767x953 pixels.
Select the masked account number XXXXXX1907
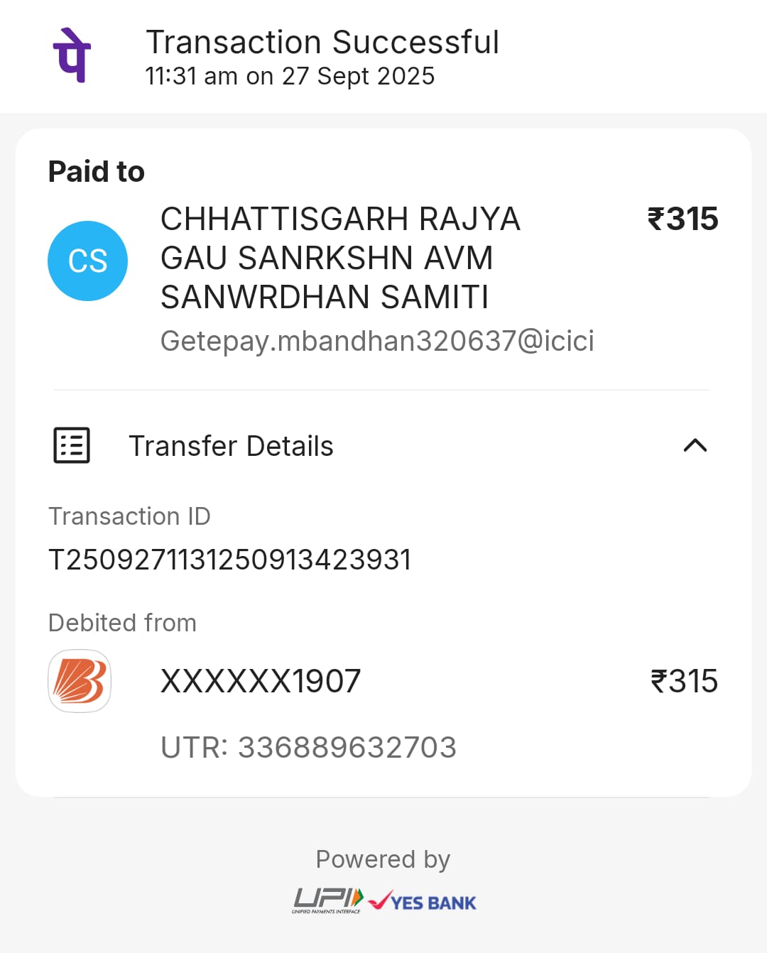tap(261, 682)
